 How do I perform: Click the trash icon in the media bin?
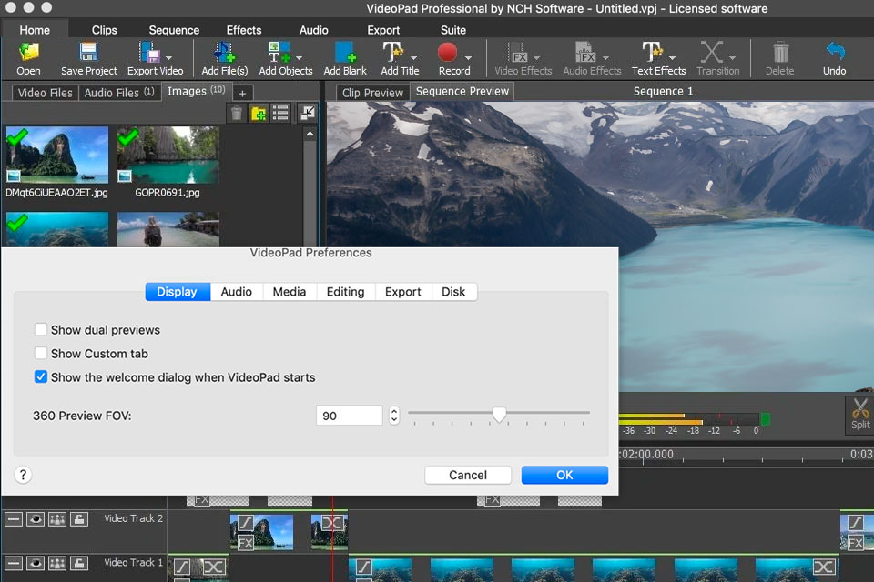237,114
